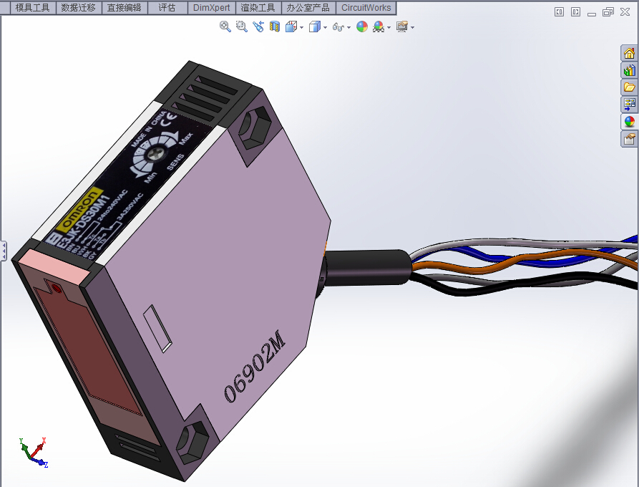This screenshot has width=639, height=487.
Task: Select the 直接编辑 tab
Action: [x=124, y=8]
